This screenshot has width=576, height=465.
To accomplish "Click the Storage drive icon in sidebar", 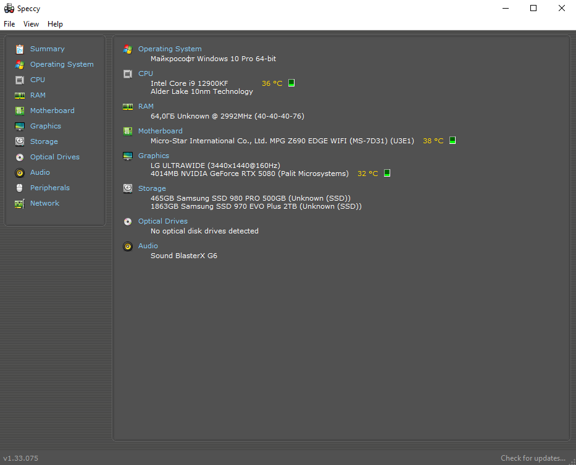I will 20,141.
